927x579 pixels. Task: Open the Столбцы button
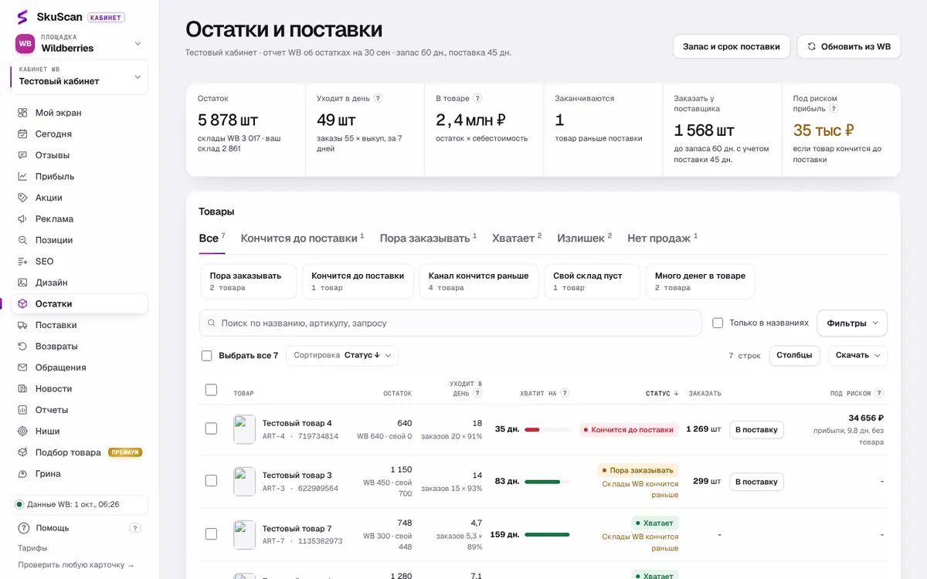tap(794, 355)
